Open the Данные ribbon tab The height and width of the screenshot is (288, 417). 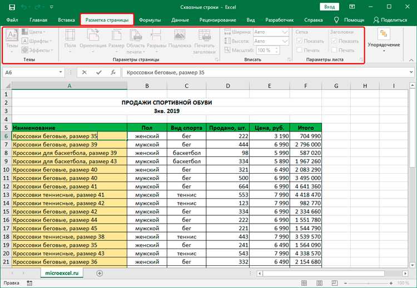coord(180,20)
